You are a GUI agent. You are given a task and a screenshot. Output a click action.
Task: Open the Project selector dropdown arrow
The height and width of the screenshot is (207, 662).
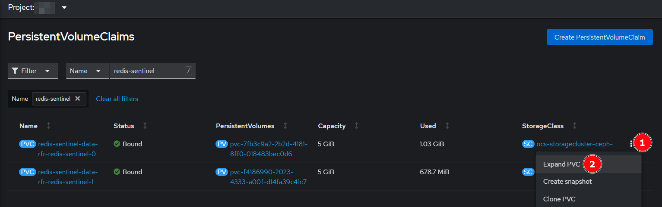click(64, 8)
